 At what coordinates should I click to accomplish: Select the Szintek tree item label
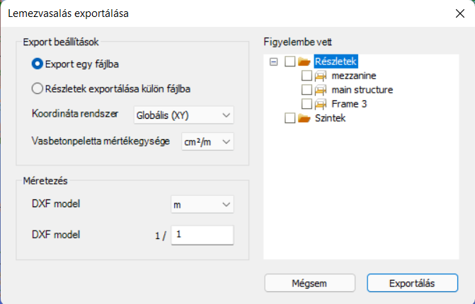point(330,118)
